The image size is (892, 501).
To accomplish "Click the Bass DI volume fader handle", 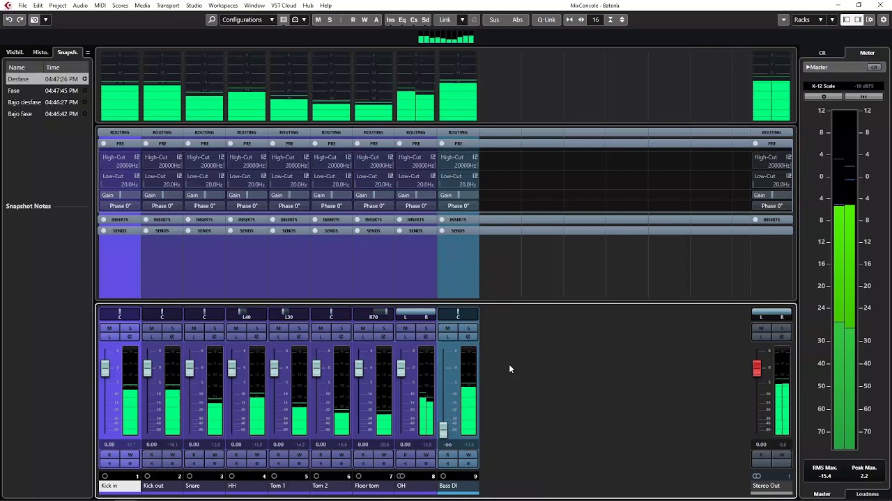I will 443,429.
